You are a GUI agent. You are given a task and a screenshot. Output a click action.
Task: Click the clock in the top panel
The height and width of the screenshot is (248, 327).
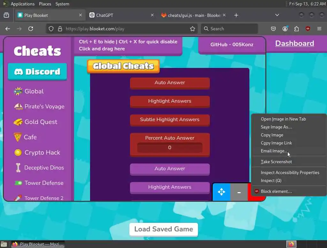coord(307,4)
